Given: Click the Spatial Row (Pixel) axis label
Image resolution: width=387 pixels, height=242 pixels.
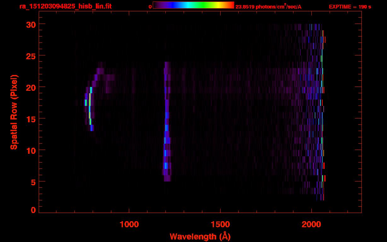Looking at the screenshot, I should [14, 112].
